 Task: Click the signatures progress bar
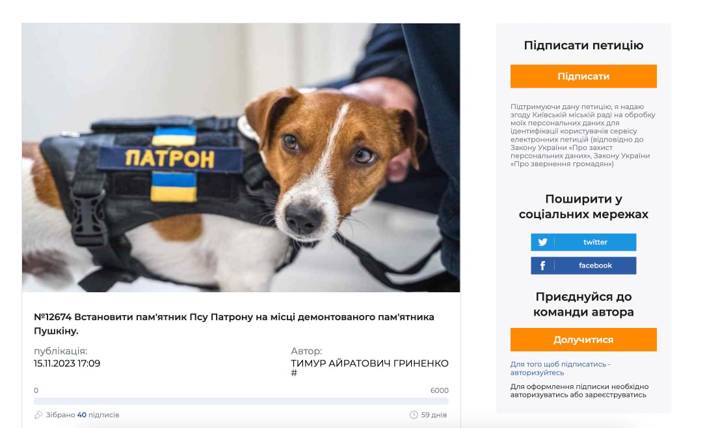241,401
